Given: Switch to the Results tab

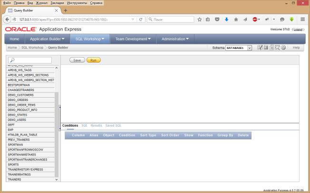Looking at the screenshot, I should (x=97, y=126).
